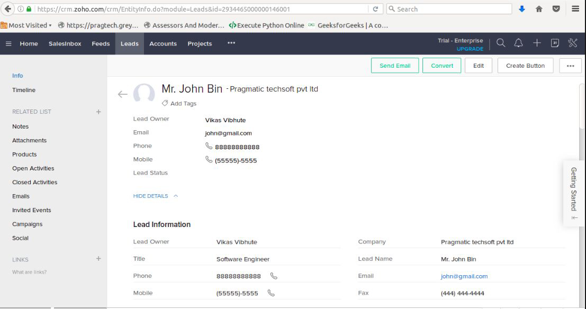Image resolution: width=586 pixels, height=309 pixels.
Task: Click the green padlock site security icon
Action: pos(29,9)
